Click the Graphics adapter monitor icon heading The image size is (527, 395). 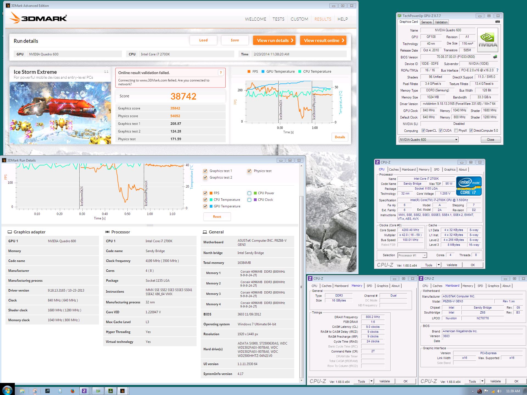(10, 232)
